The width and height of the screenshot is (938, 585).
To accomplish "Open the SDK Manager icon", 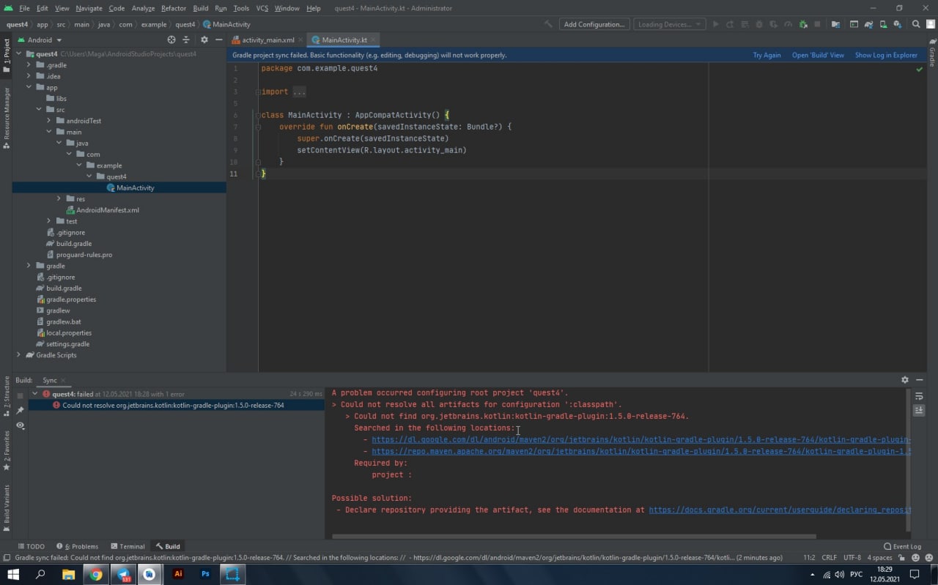I will click(x=898, y=24).
